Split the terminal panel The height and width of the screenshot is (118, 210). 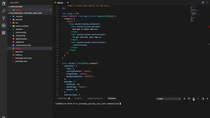tap(189, 99)
